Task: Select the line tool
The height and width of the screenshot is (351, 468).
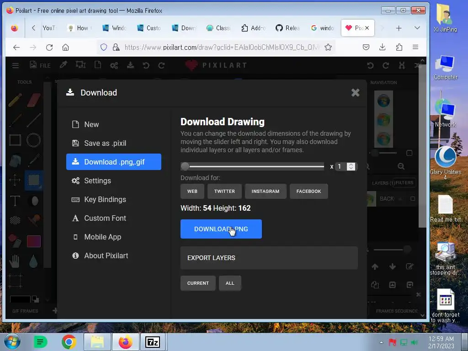Action: click(x=34, y=120)
